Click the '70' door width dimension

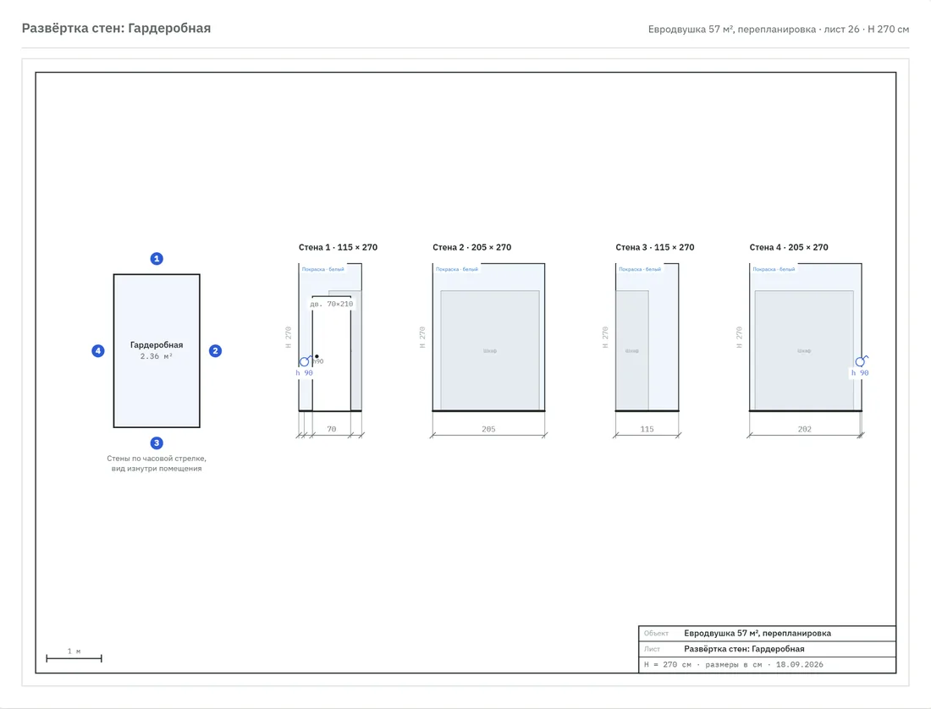click(x=331, y=429)
